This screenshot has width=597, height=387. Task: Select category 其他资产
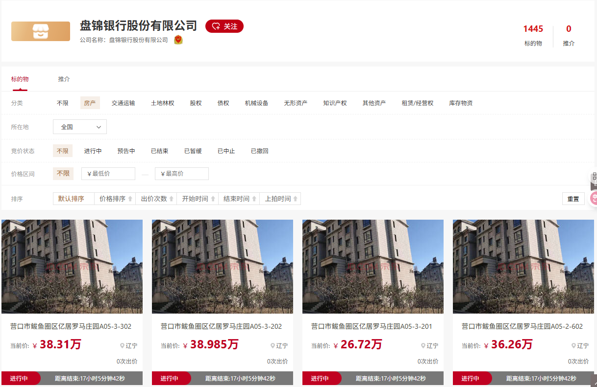374,103
